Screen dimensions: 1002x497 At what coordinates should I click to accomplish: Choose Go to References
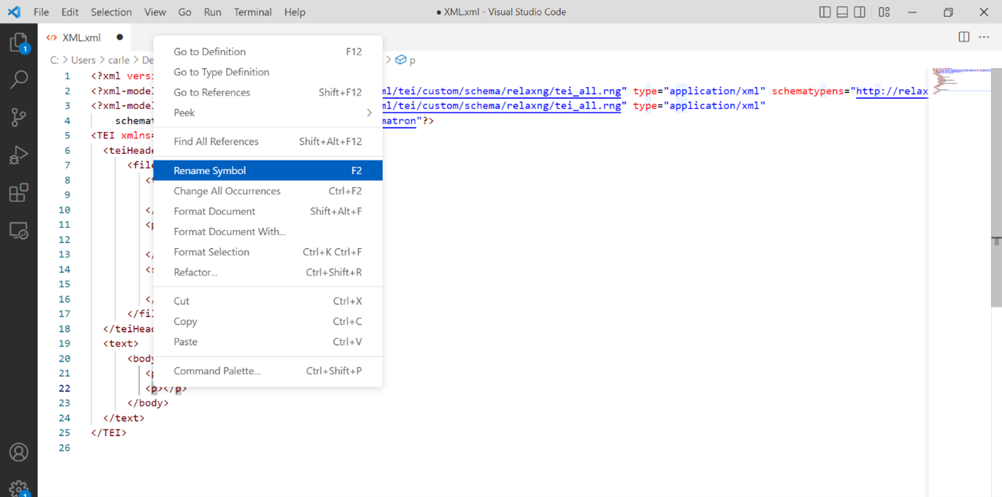(267, 92)
